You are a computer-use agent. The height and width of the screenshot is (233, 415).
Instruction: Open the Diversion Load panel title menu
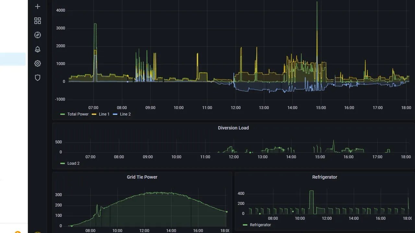233,128
